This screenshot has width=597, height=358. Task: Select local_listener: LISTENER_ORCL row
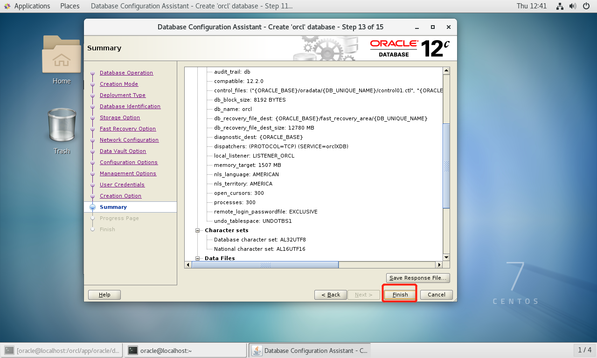tap(254, 156)
